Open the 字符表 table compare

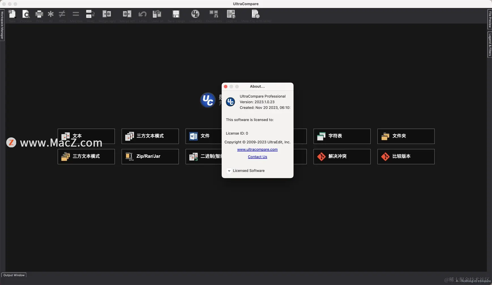click(x=342, y=136)
